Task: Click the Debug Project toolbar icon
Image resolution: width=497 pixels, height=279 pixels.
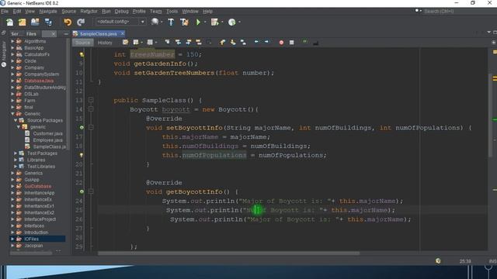Action: pos(214,22)
